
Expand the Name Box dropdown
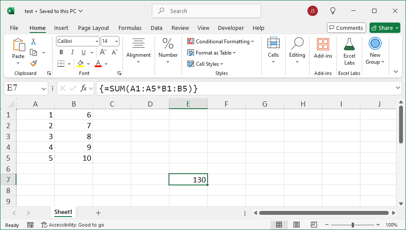[43, 89]
